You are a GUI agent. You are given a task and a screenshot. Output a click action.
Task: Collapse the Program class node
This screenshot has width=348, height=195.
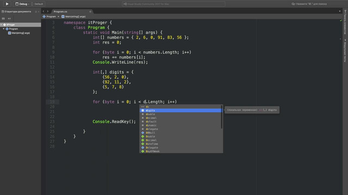tap(4, 29)
